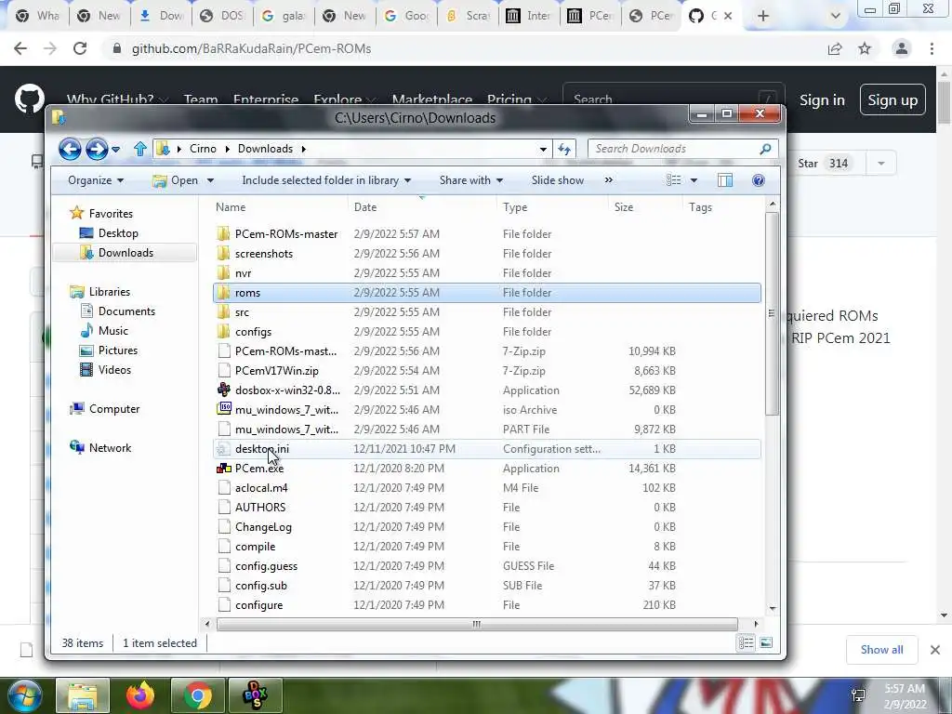Expand the Open button dropdown arrow
952x714 pixels.
[211, 180]
